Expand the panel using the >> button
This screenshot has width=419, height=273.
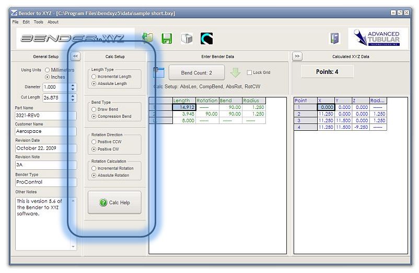pyautogui.click(x=297, y=56)
